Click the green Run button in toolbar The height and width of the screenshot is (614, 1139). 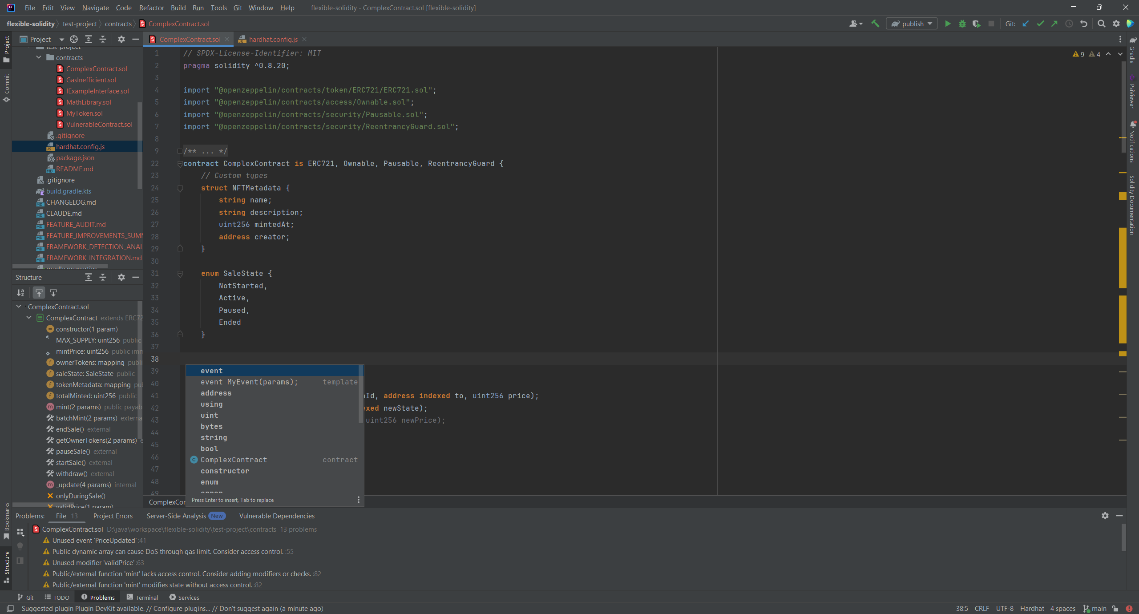click(x=948, y=24)
